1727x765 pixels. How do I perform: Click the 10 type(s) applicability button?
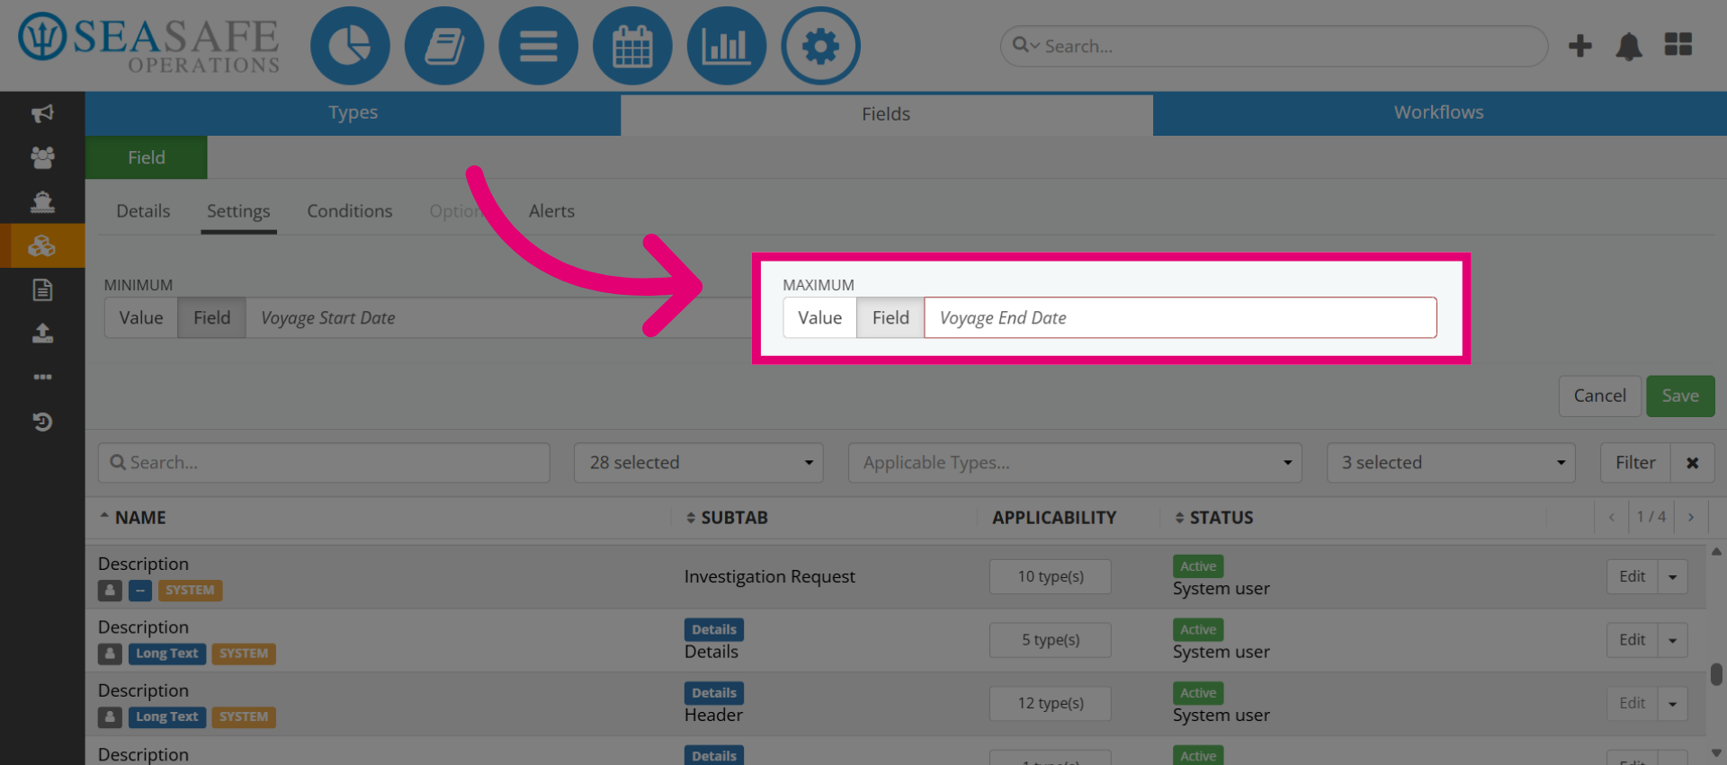[1051, 577]
